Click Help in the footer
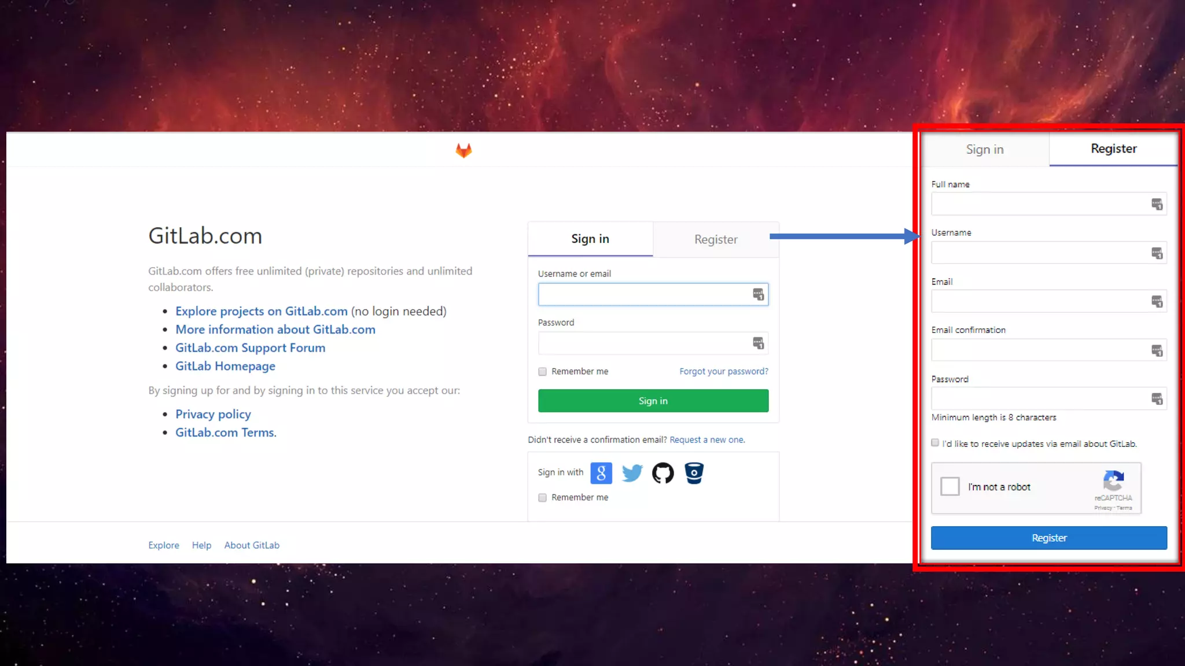 point(201,545)
